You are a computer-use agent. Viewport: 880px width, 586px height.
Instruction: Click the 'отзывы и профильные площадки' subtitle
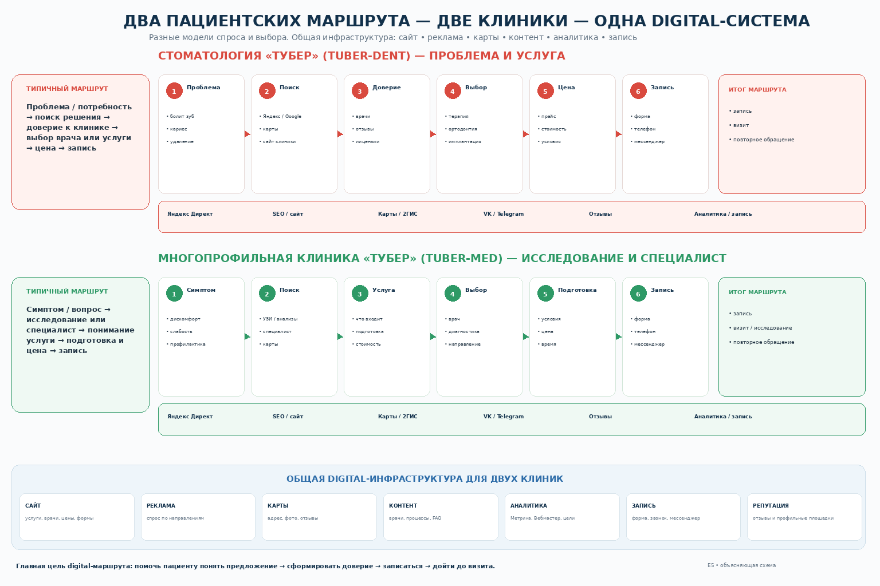click(x=793, y=518)
